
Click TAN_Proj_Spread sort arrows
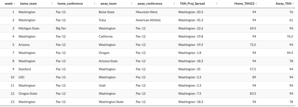click(x=217, y=3)
